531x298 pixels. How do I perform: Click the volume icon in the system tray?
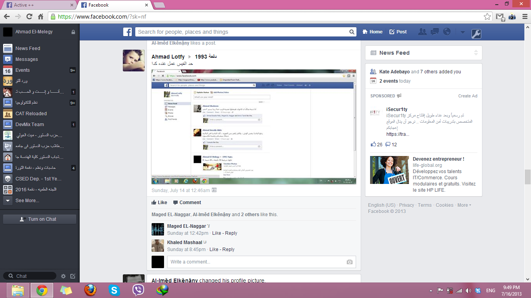tap(468, 290)
